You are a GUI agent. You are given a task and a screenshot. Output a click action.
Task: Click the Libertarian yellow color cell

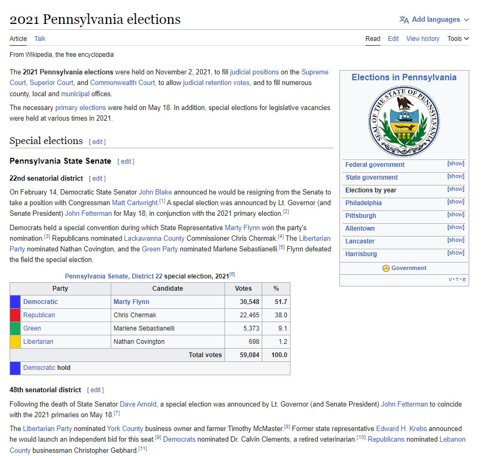pyautogui.click(x=15, y=341)
